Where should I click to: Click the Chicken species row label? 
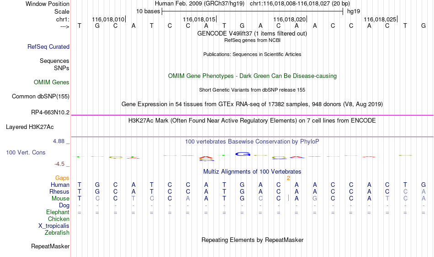point(58,219)
